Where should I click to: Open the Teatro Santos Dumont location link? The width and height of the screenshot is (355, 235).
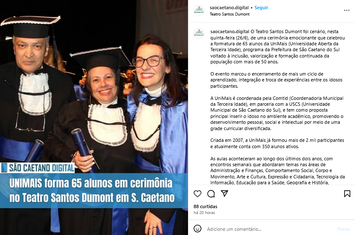pos(230,14)
